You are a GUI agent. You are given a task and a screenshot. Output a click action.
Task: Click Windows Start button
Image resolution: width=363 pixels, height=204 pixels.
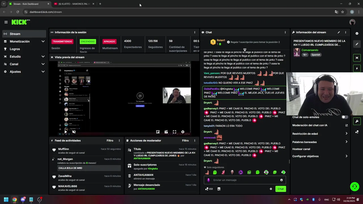pos(6,199)
